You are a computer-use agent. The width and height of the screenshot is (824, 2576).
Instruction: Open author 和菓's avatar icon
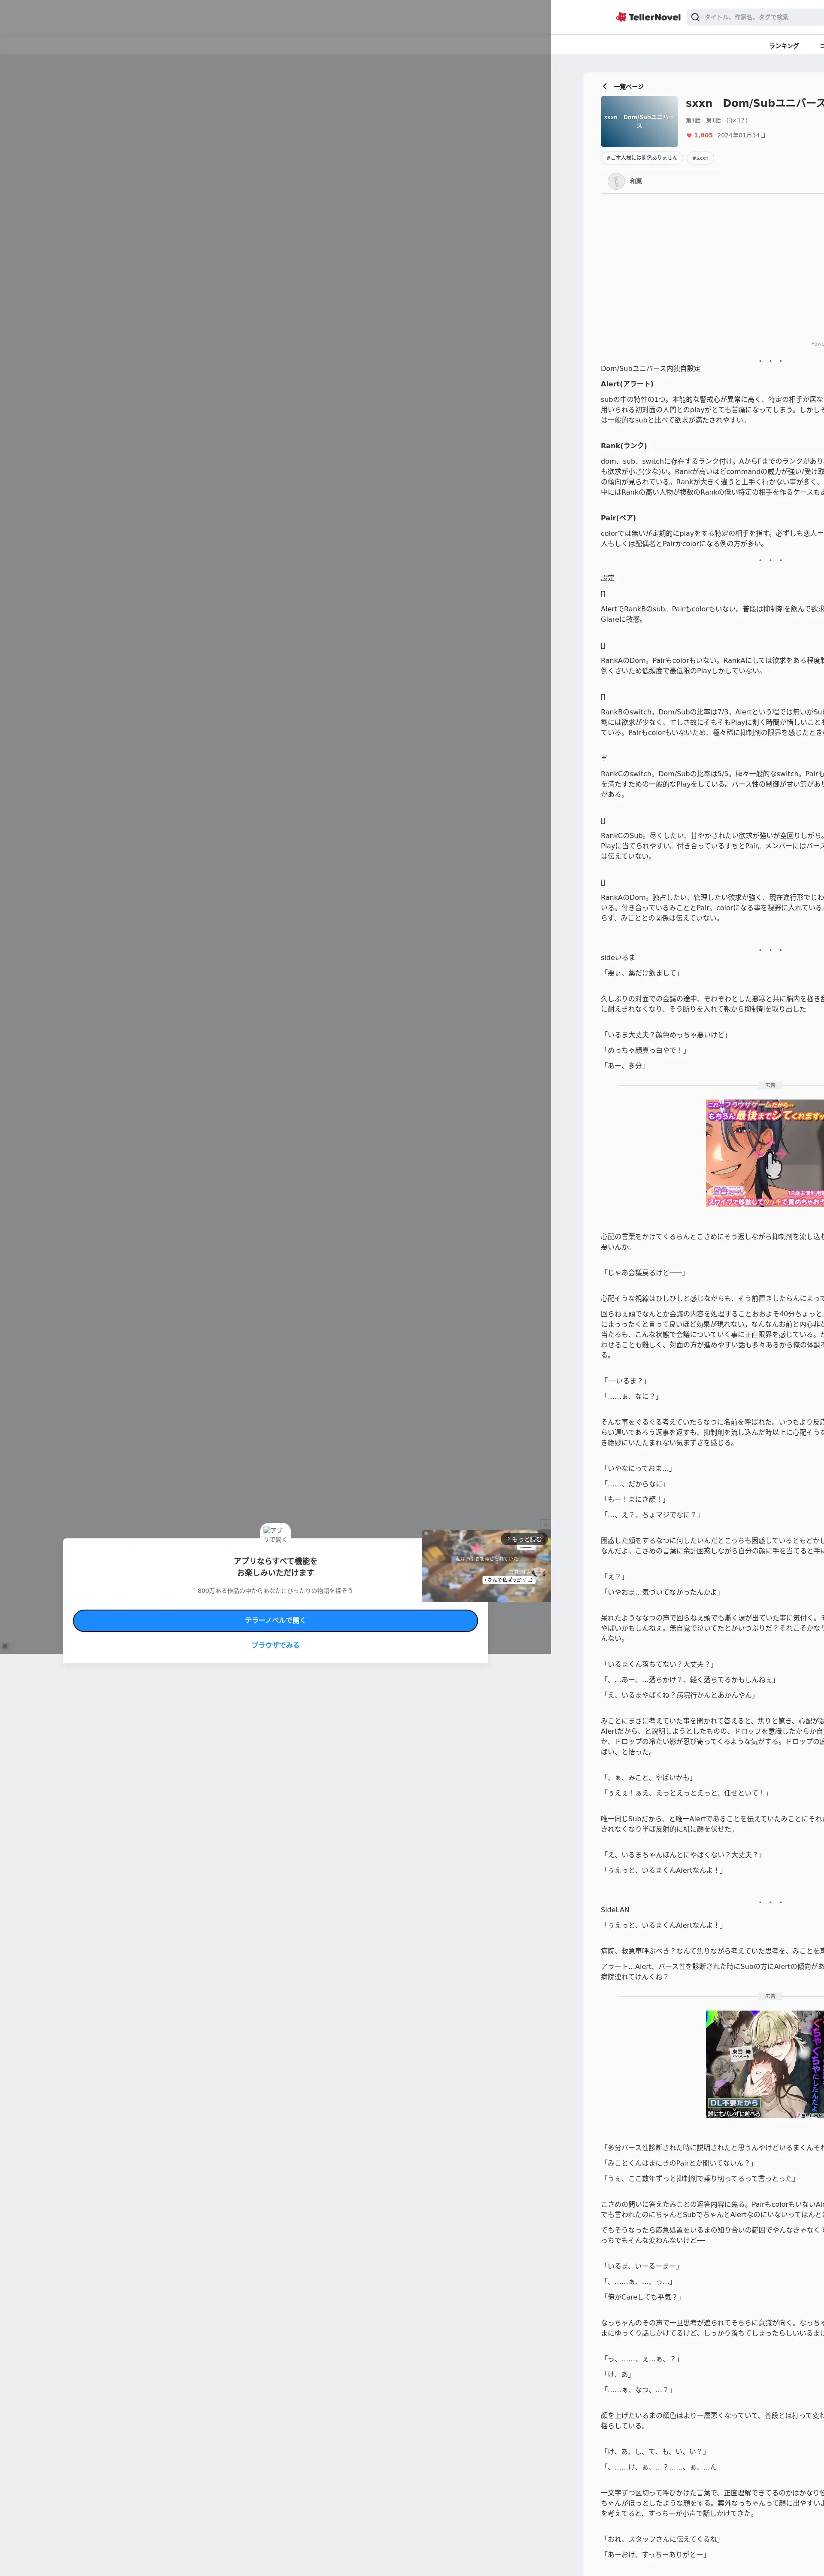point(616,181)
